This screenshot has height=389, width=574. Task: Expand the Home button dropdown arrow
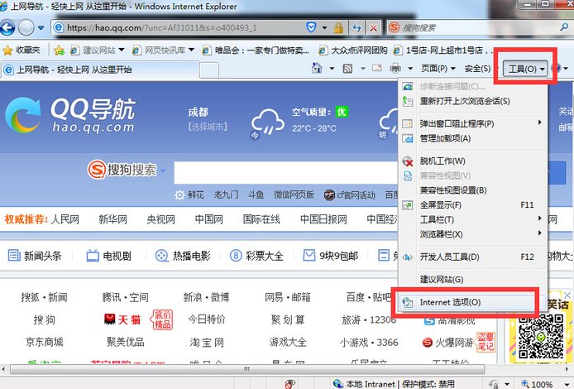pos(332,69)
